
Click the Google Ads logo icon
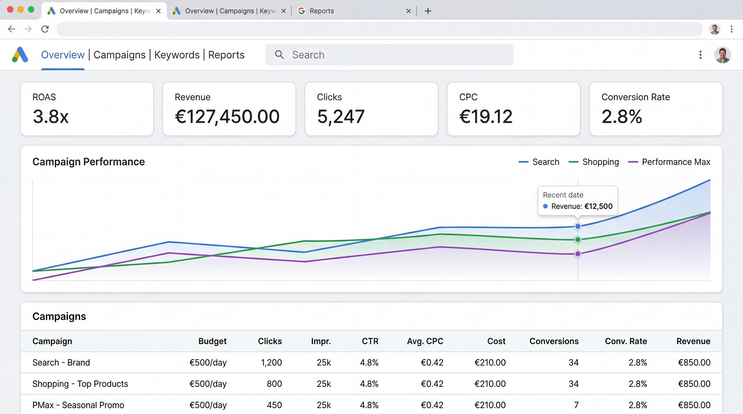[20, 55]
